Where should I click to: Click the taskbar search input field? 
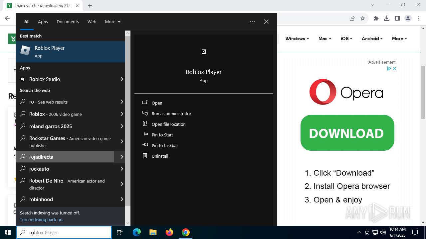[x=64, y=232]
